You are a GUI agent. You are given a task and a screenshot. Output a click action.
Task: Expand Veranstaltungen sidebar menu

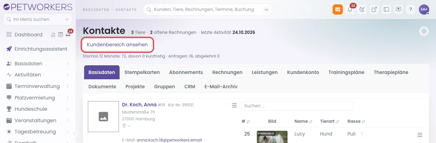[x=38, y=121]
